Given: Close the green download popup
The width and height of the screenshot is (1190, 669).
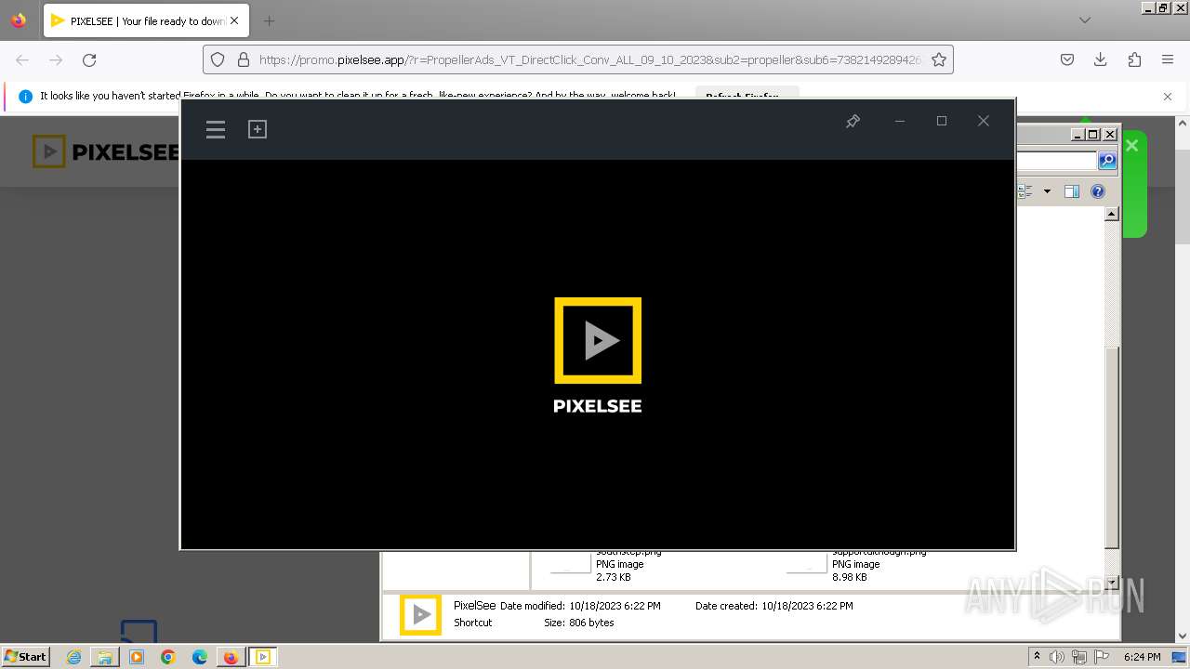Looking at the screenshot, I should click(x=1131, y=146).
